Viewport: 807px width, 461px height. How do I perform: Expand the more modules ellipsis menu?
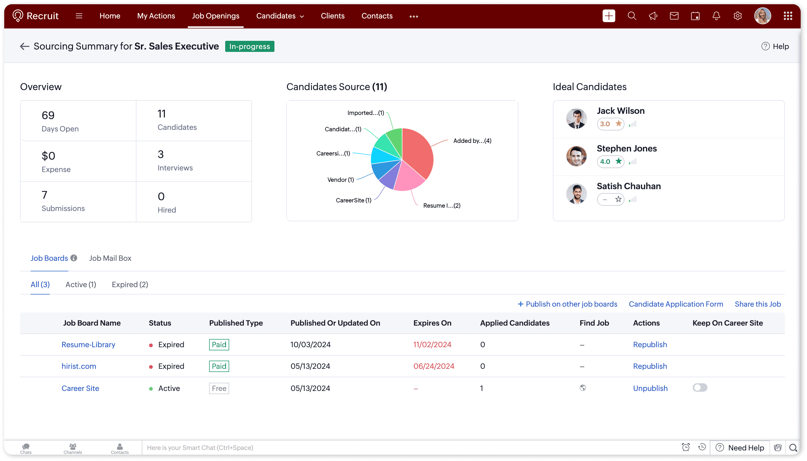click(414, 16)
